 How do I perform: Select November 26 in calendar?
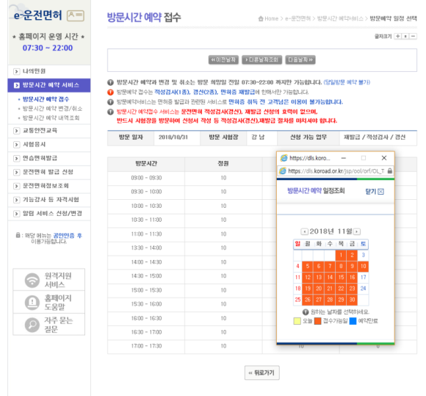point(308,300)
